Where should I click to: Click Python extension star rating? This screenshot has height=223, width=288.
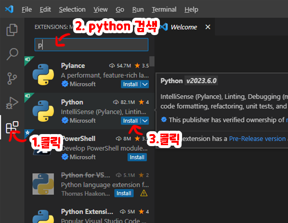tap(141, 102)
